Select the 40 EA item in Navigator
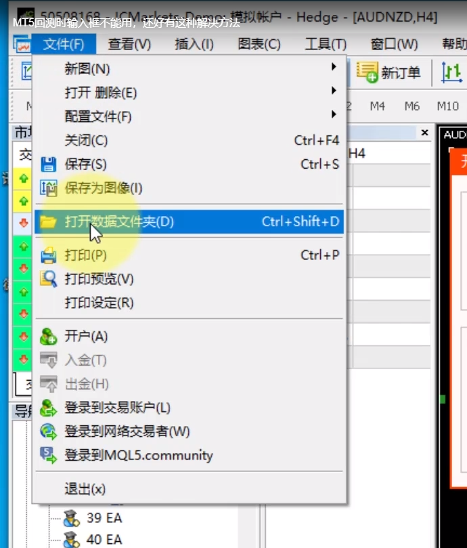This screenshot has width=467, height=548. tap(104, 540)
